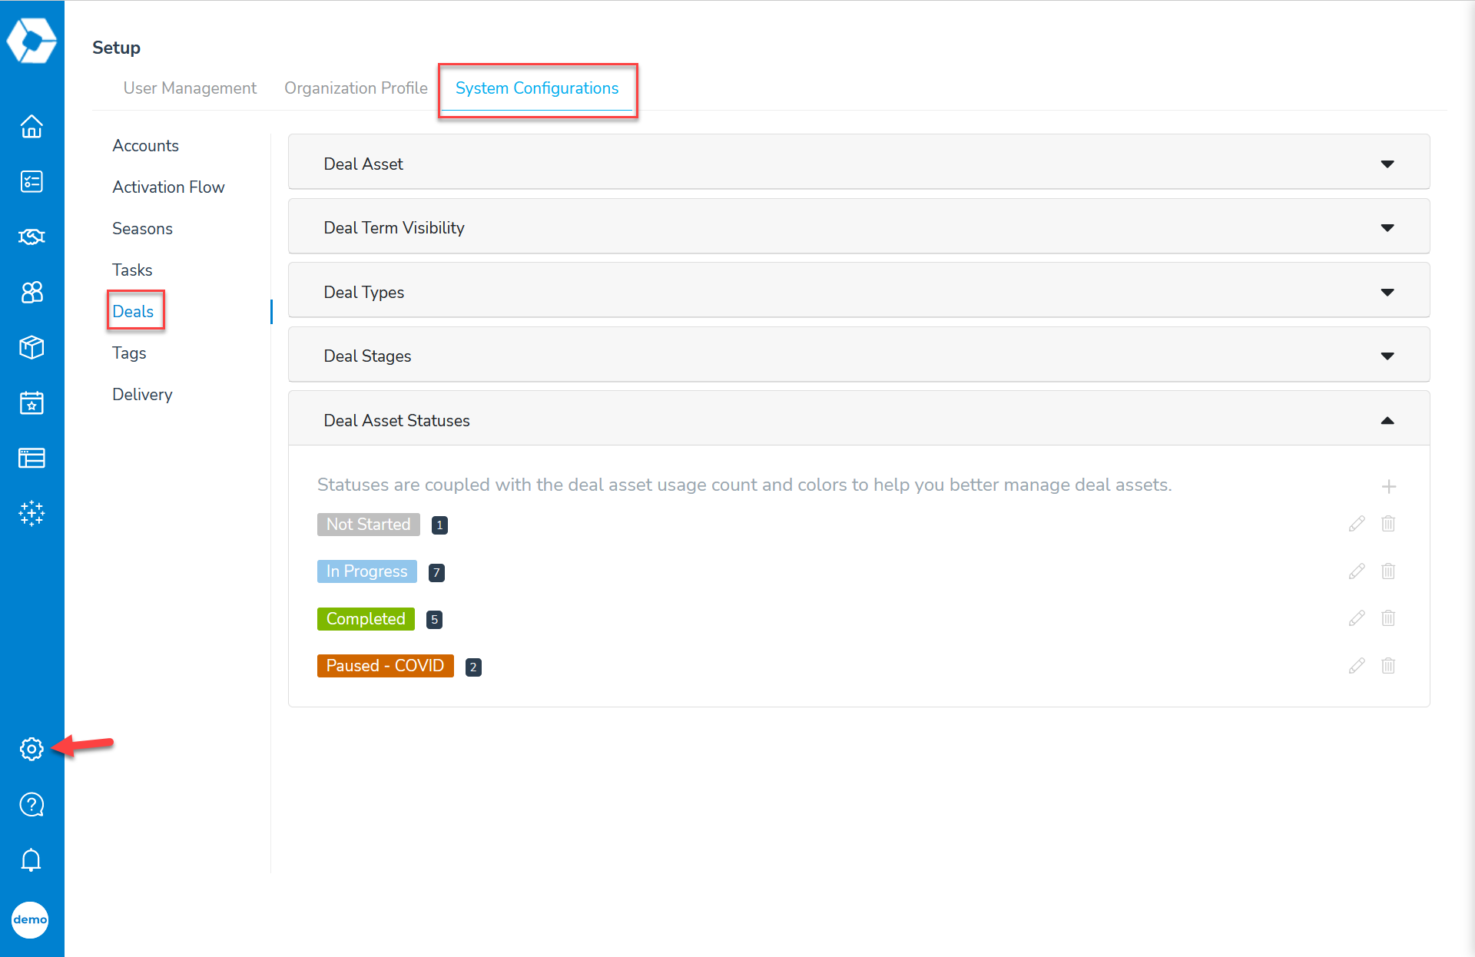
Task: Add a new deal asset status
Action: point(1388,486)
